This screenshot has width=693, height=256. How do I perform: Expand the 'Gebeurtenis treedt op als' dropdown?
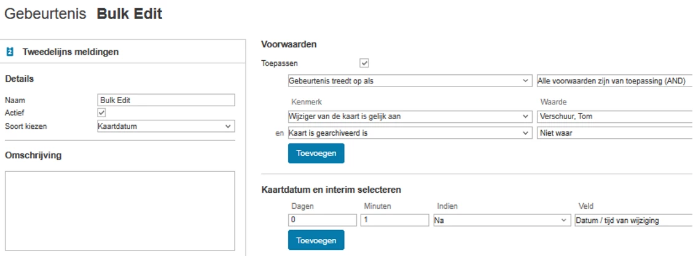pos(410,81)
